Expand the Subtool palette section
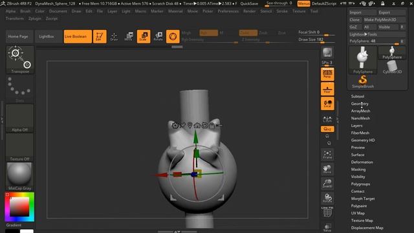Image resolution: width=414 pixels, height=233 pixels. tap(358, 96)
